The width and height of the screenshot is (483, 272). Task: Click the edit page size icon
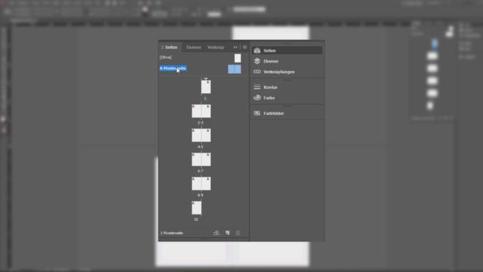pos(216,233)
